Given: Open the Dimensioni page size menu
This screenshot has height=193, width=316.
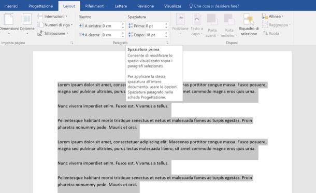Looking at the screenshot, I should [9, 24].
